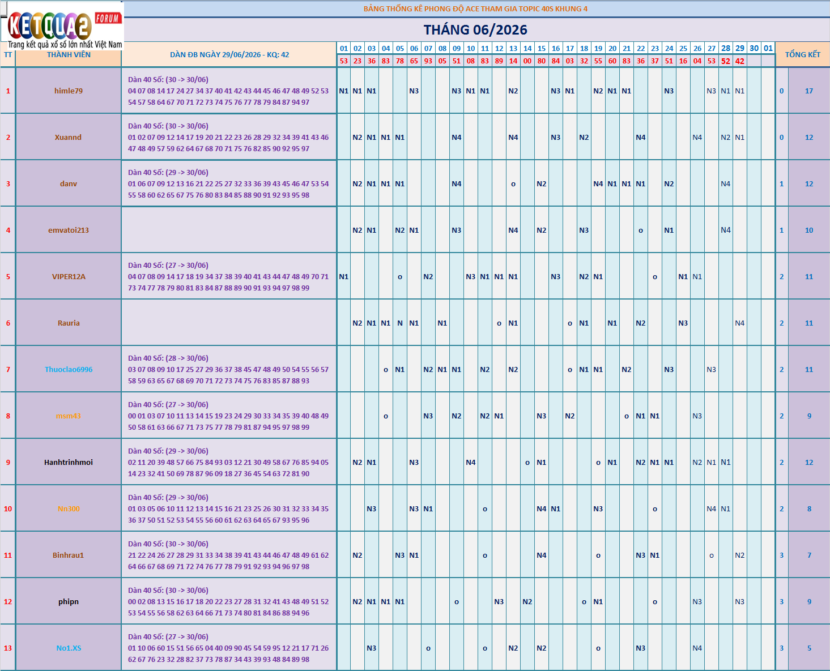Click the day 29 column header
Image resolution: width=830 pixels, height=671 pixels.
point(740,48)
